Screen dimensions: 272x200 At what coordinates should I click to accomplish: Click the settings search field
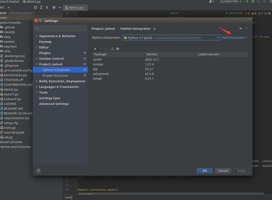point(60,28)
